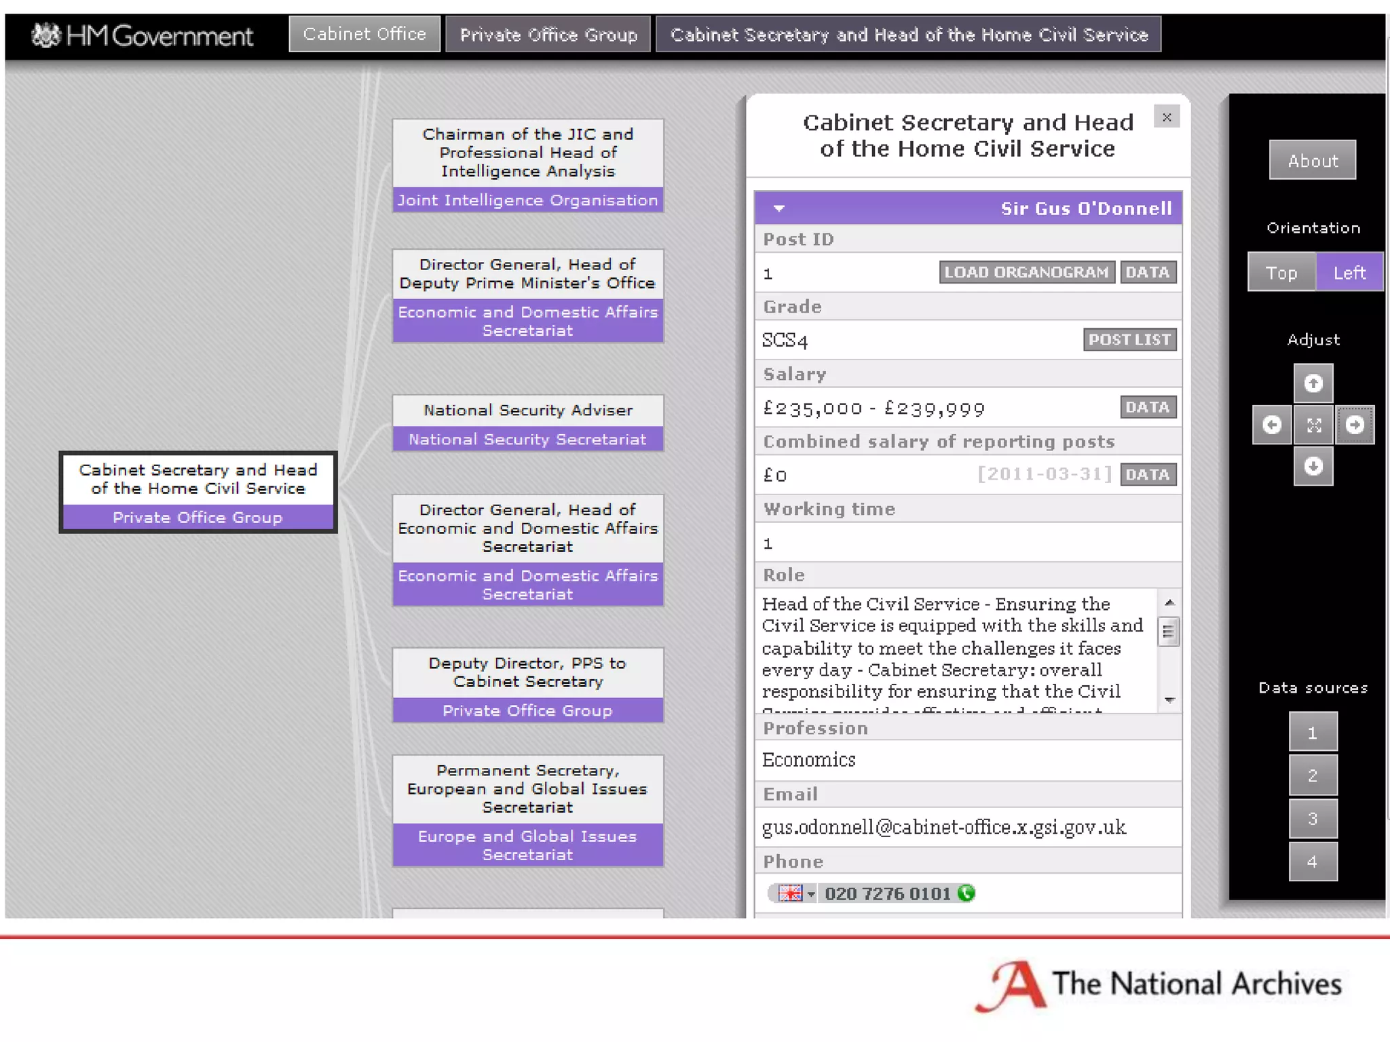Click the HM Government crest logo
The height and width of the screenshot is (1042, 1390).
click(46, 35)
